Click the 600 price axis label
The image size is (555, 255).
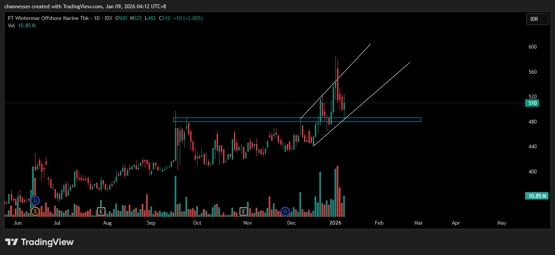532,47
